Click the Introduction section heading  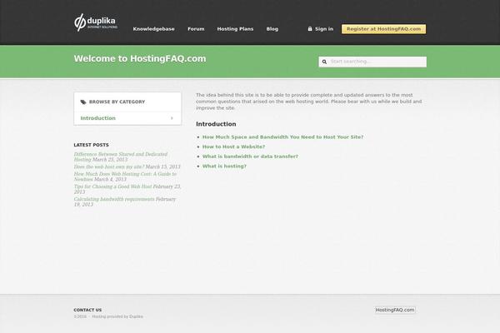tap(216, 124)
